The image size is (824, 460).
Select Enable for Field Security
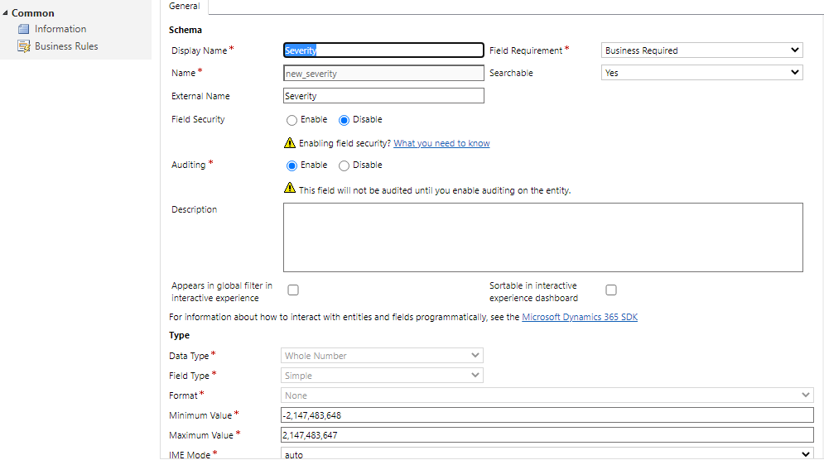tap(292, 120)
